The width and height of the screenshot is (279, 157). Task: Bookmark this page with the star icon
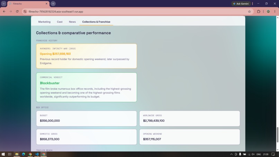pos(249,11)
